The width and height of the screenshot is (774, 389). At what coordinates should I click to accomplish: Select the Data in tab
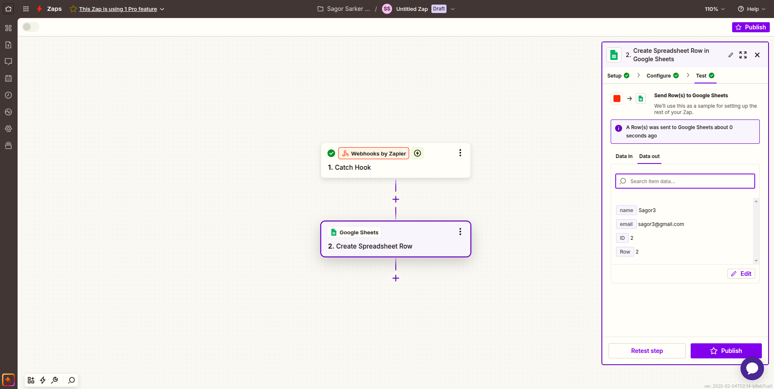pyautogui.click(x=624, y=156)
